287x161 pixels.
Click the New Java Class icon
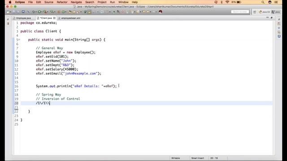pyautogui.click(x=63, y=12)
